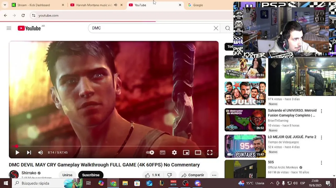This screenshot has width=336, height=188.
Task: Switch to the miniplayer
Action: (x=186, y=152)
